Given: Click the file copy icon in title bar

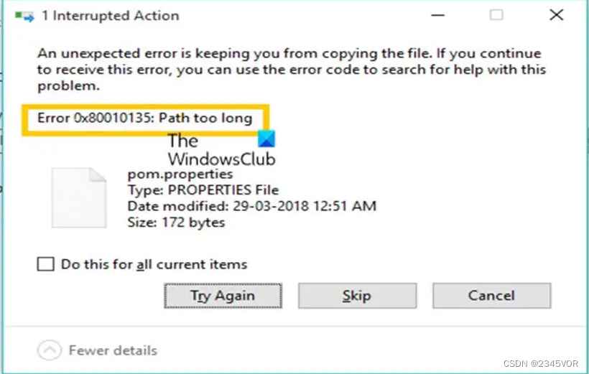Looking at the screenshot, I should [24, 16].
